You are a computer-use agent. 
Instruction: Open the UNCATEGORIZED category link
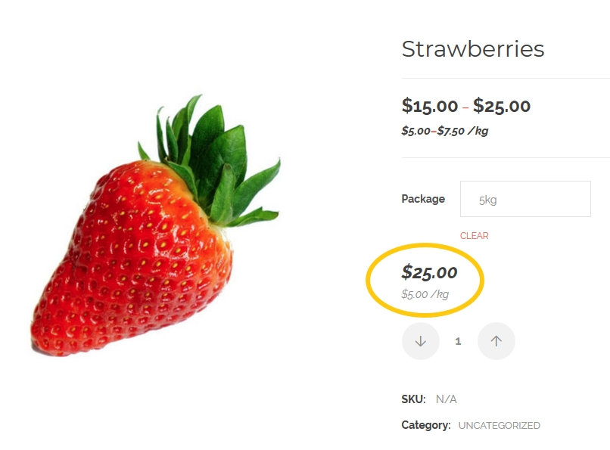click(x=500, y=425)
